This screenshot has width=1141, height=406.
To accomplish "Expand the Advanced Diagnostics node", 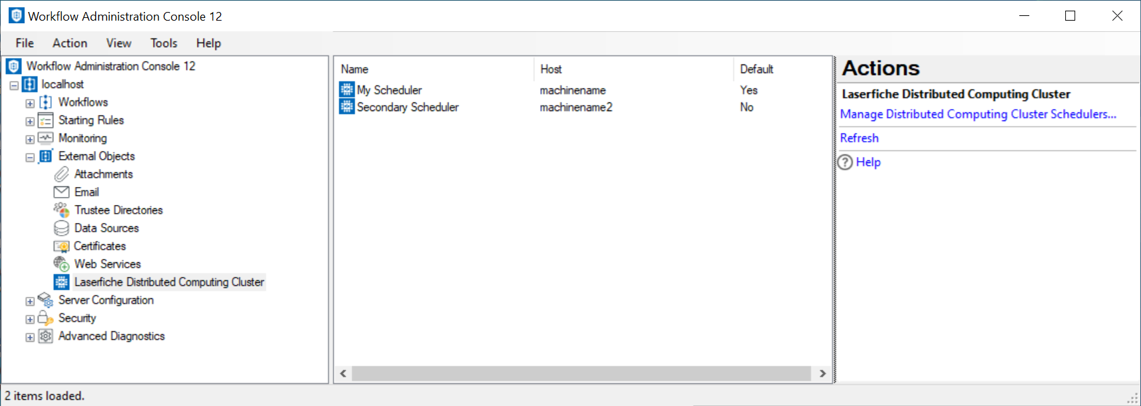I will point(30,337).
